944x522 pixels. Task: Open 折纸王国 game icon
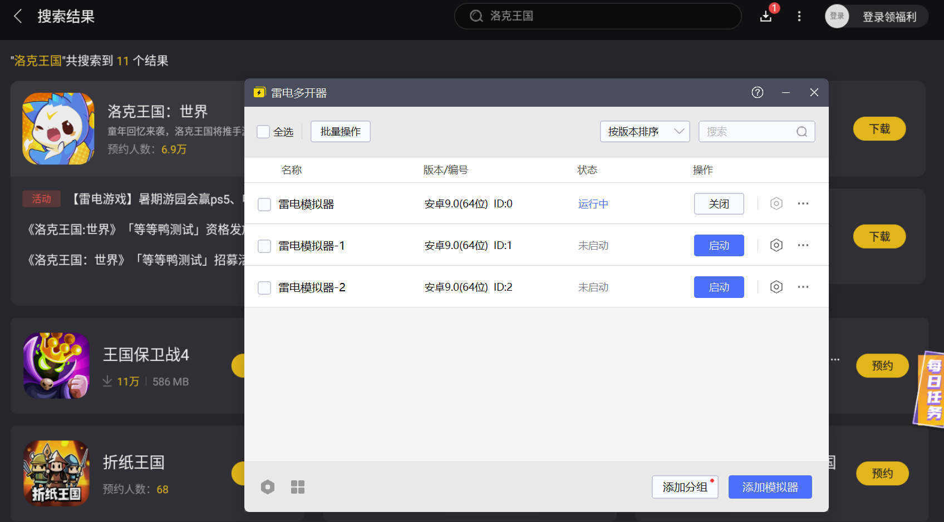(56, 473)
